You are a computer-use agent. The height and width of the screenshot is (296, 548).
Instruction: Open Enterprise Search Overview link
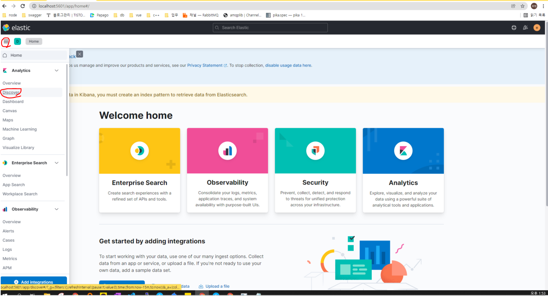coord(11,176)
